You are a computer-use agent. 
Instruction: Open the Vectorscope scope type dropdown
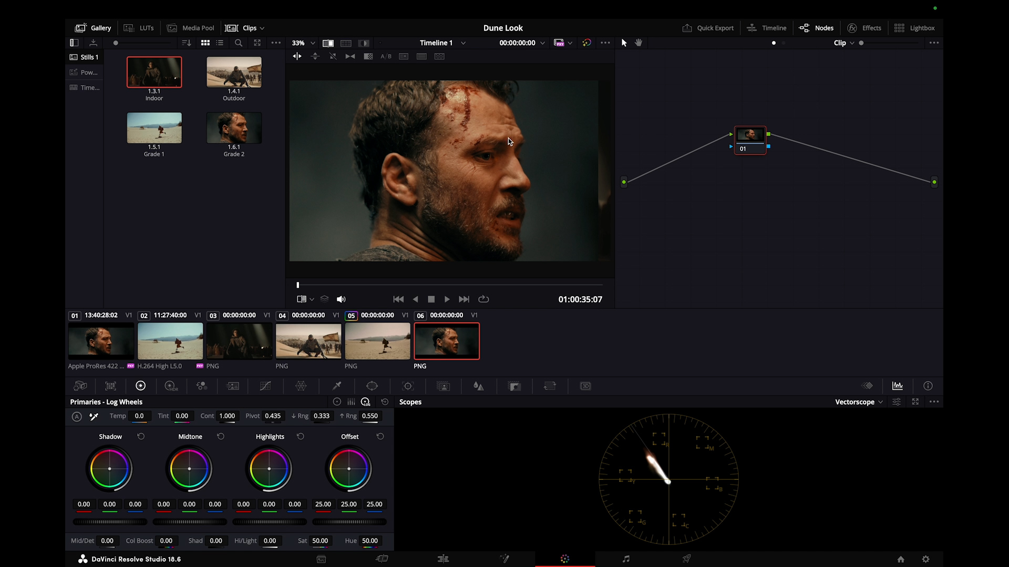859,402
